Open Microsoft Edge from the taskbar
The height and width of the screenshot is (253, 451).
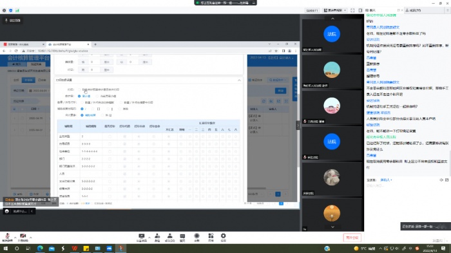[40, 248]
